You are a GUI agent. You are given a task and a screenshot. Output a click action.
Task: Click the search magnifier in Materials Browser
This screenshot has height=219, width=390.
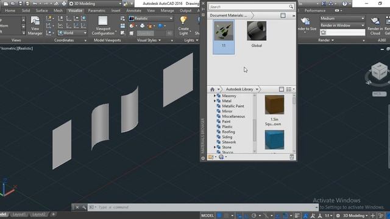click(291, 7)
